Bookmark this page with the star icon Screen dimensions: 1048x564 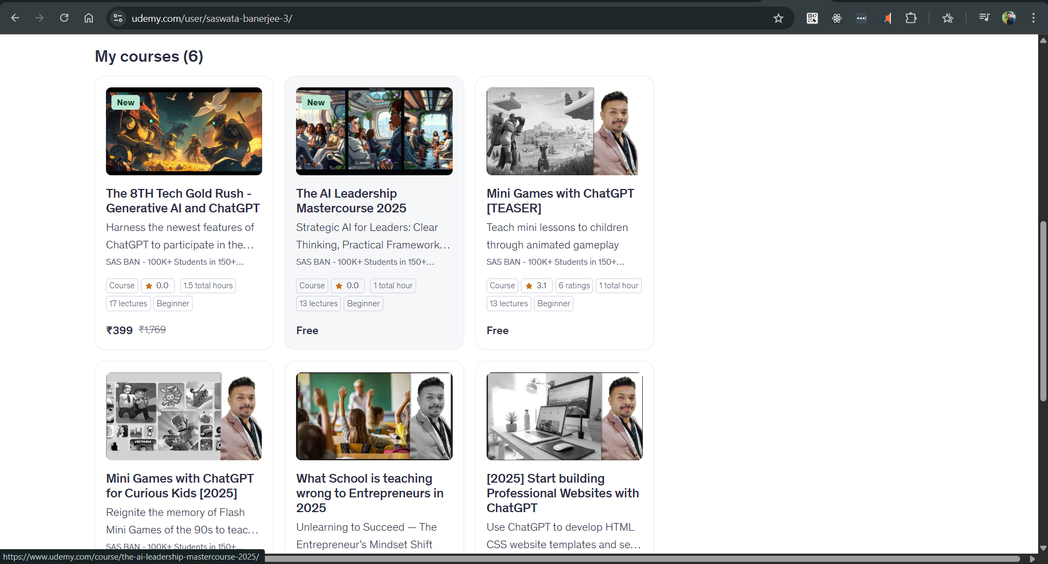coord(778,18)
